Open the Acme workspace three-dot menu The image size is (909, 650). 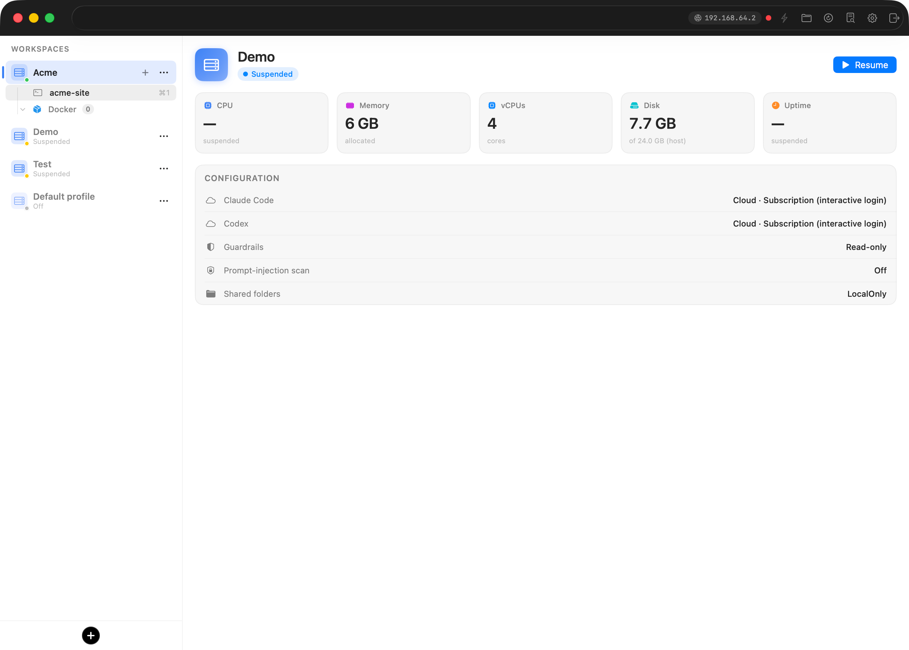pos(164,72)
